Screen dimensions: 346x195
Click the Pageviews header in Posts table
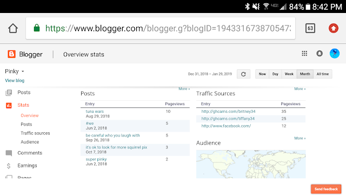pos(175,104)
